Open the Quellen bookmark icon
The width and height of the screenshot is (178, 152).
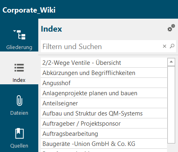(x=19, y=133)
